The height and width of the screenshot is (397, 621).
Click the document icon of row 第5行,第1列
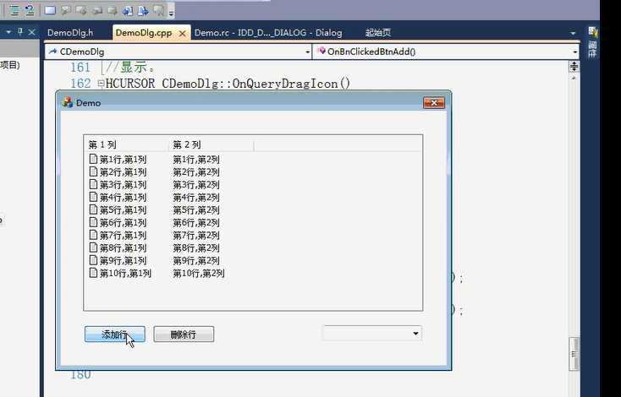tap(93, 209)
